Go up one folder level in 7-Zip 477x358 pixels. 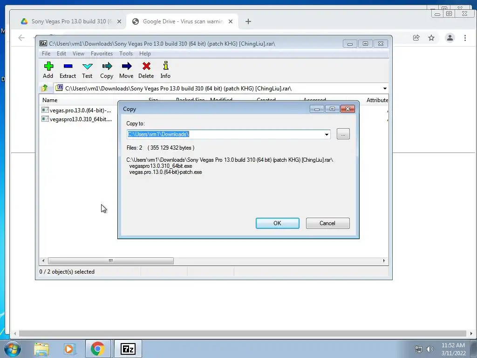[x=45, y=88]
